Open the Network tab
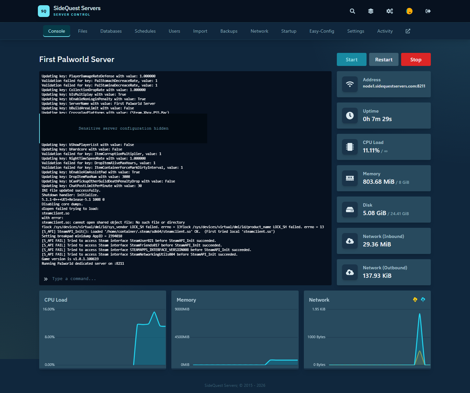The height and width of the screenshot is (393, 470). pos(259,31)
